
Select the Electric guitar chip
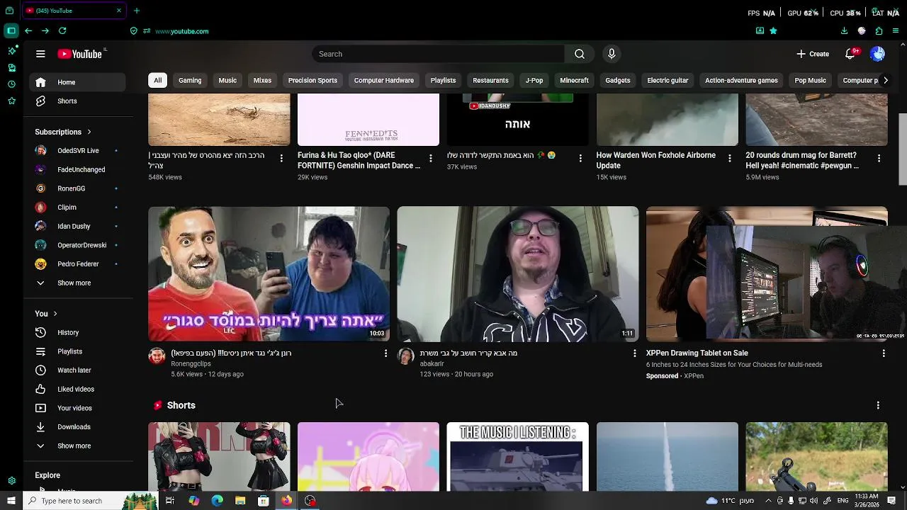click(667, 80)
